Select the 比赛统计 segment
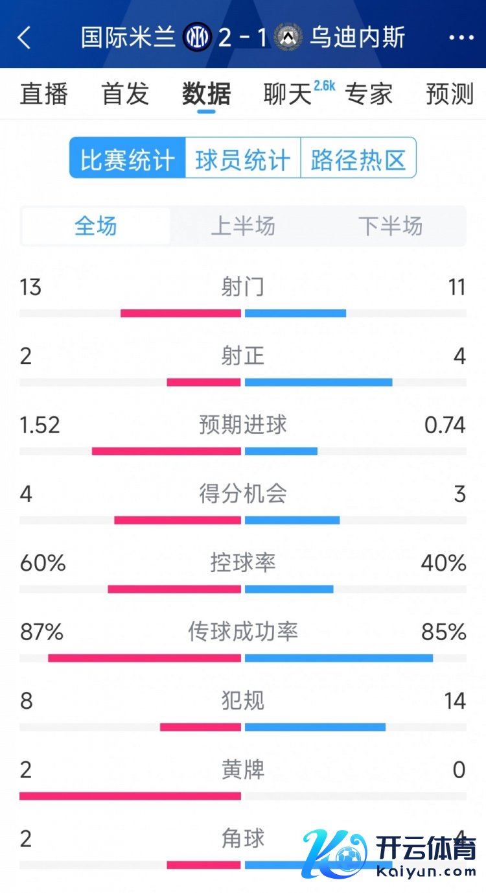The image size is (486, 893). pos(128,158)
